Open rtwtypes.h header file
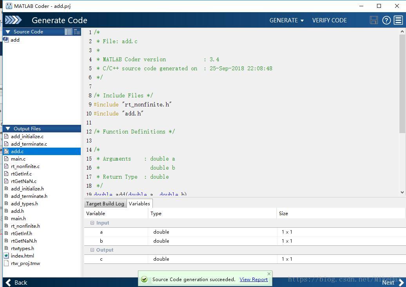The height and width of the screenshot is (287, 406). [22, 249]
